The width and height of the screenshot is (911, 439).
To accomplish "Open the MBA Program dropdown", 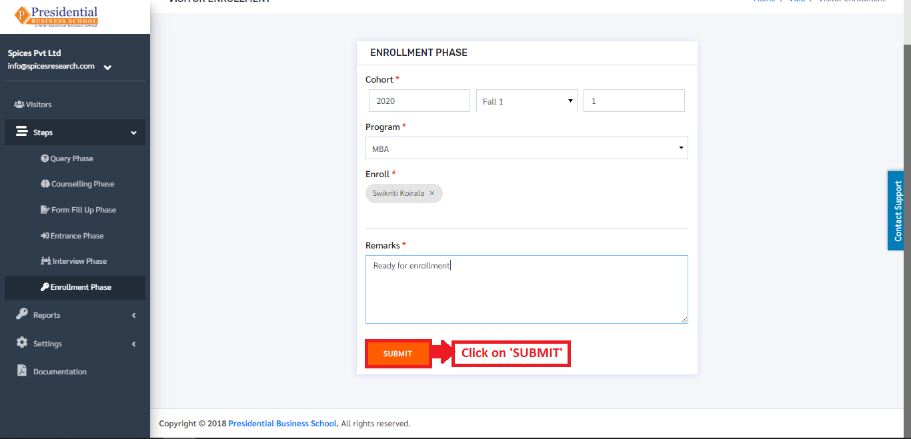I will click(527, 148).
